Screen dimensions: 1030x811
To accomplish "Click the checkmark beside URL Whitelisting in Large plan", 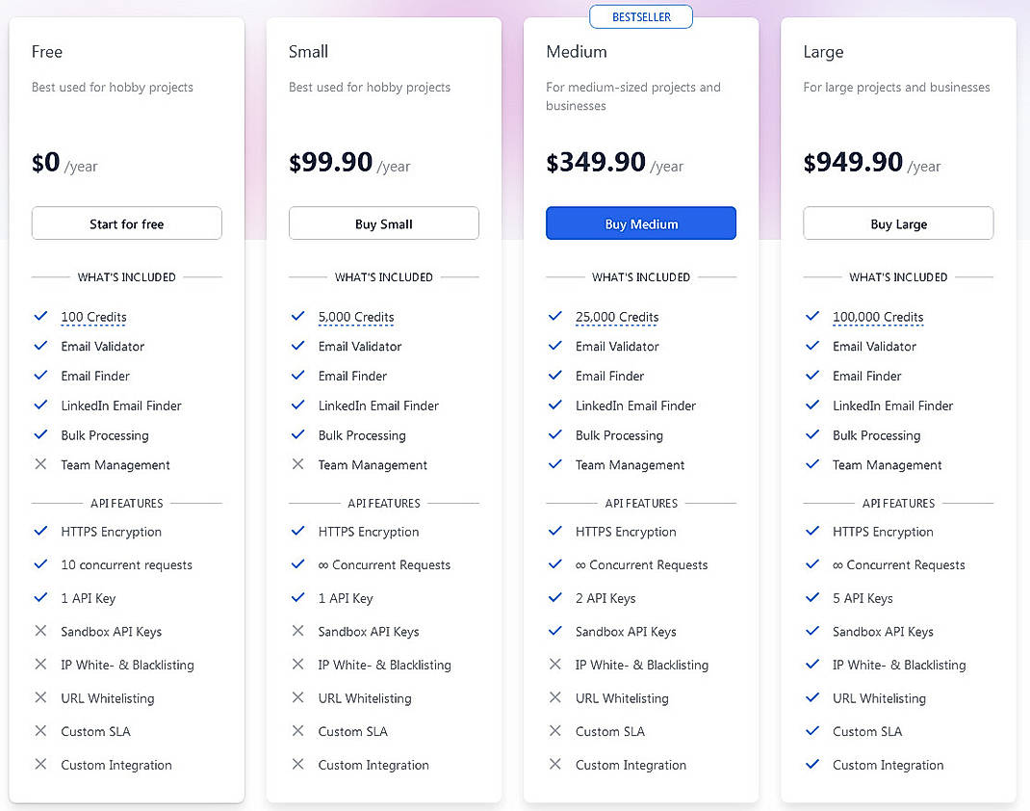I will 811,698.
